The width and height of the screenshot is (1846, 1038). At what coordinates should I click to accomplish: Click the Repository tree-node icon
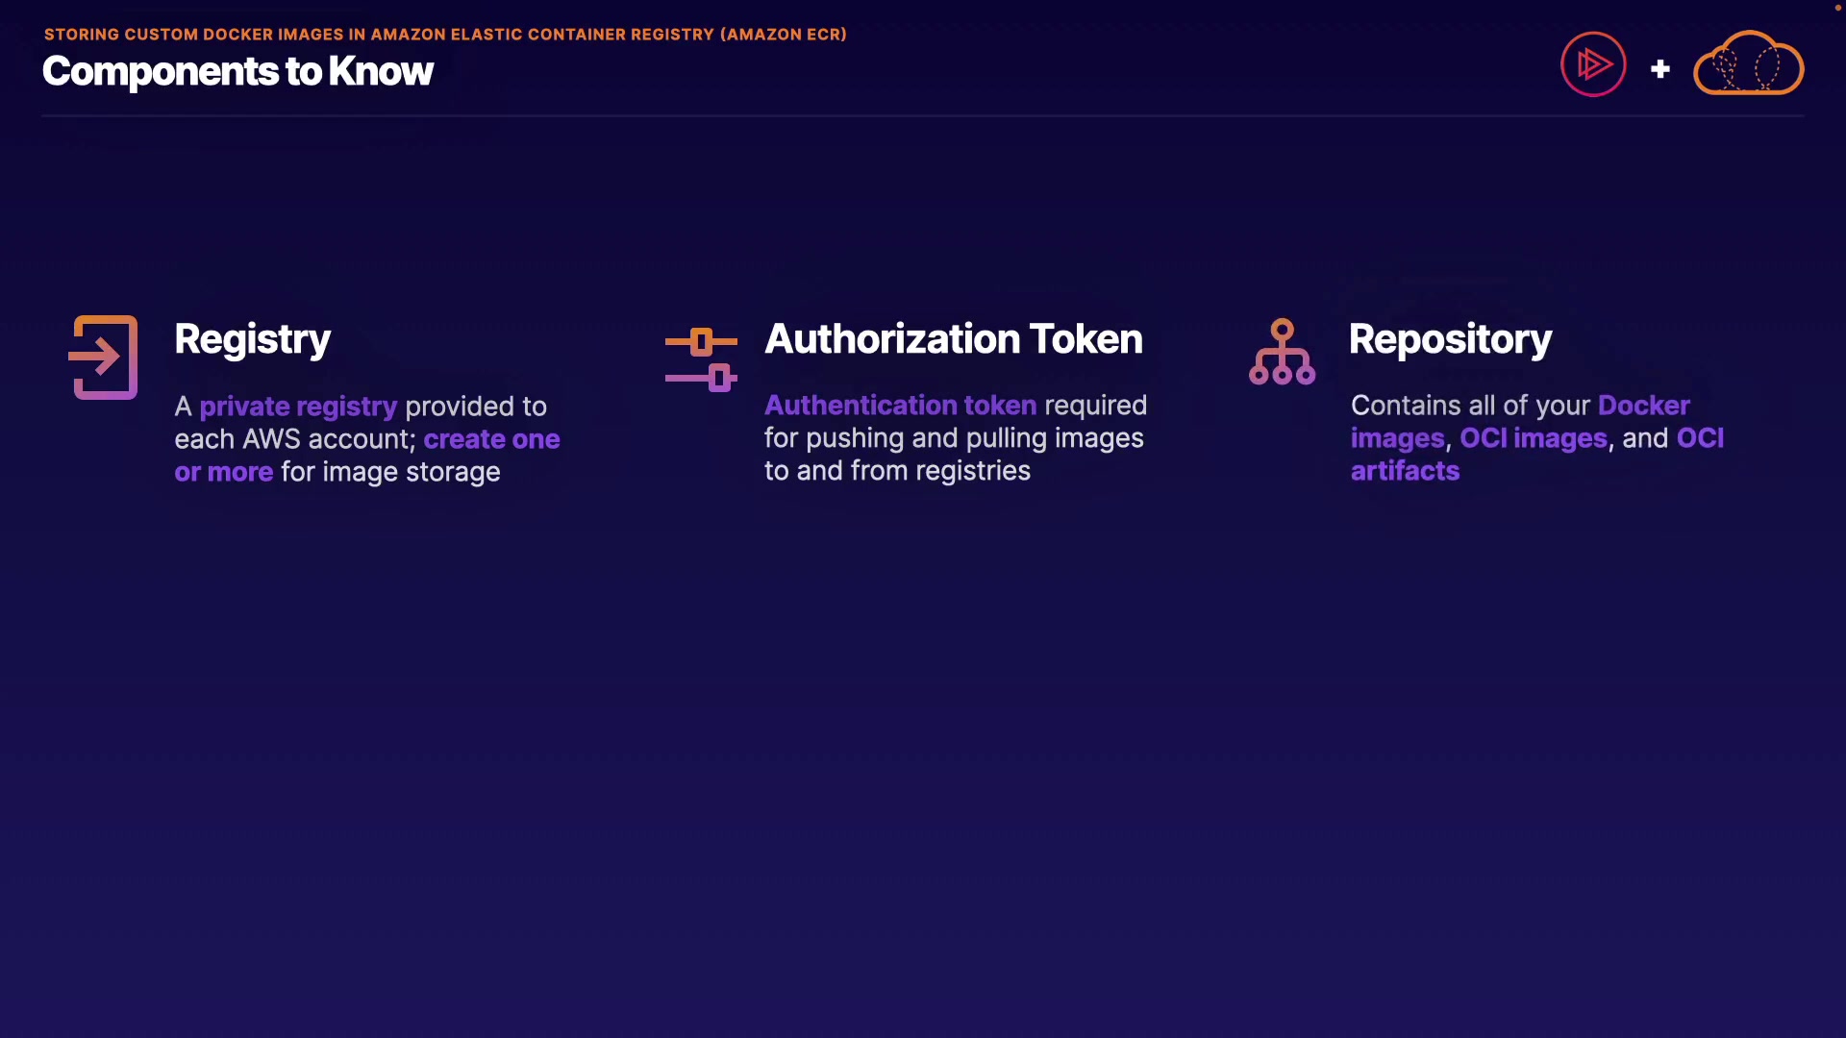click(1282, 353)
